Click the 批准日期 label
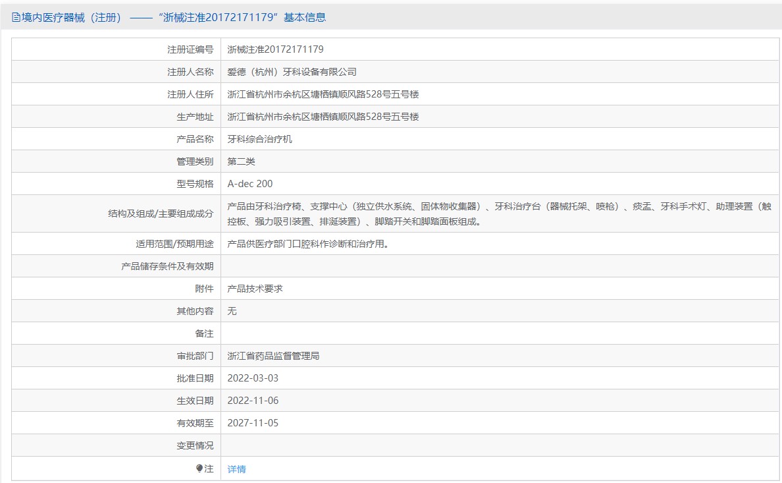 click(x=195, y=378)
